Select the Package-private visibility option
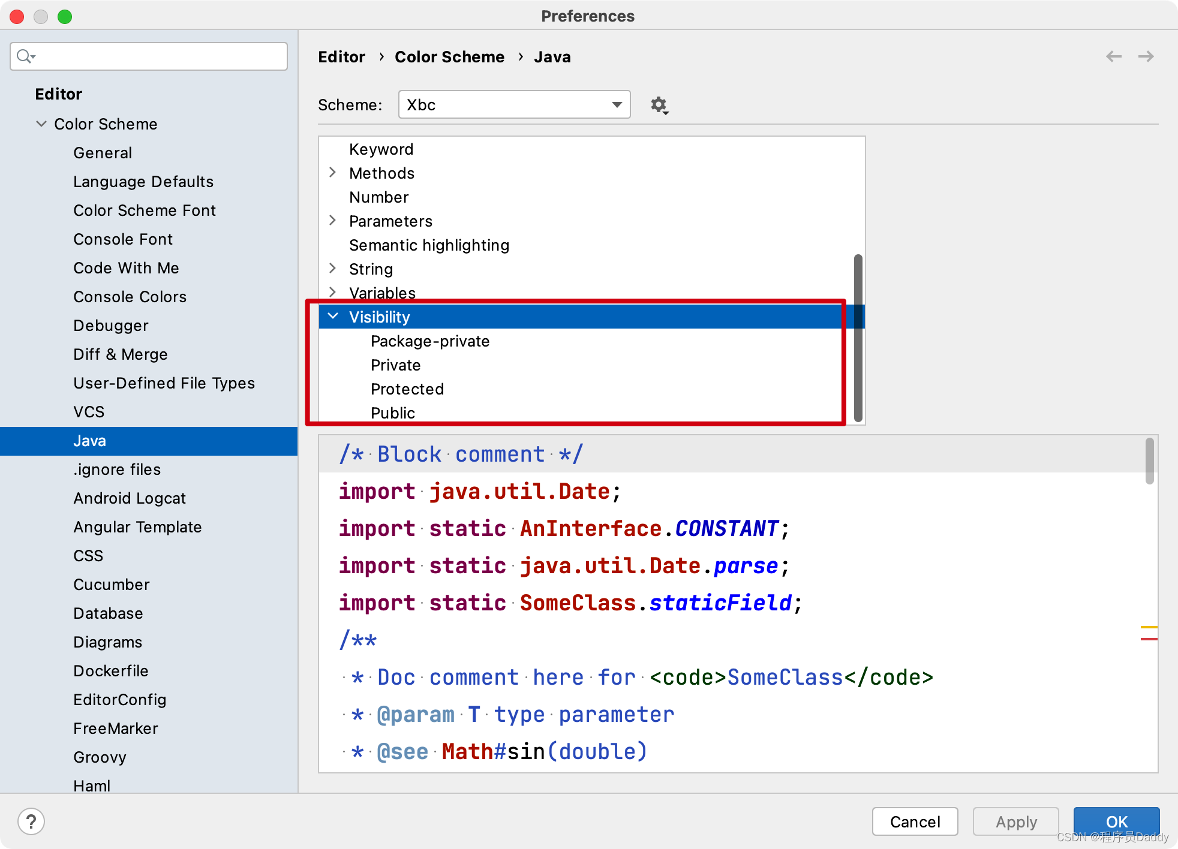 430,341
